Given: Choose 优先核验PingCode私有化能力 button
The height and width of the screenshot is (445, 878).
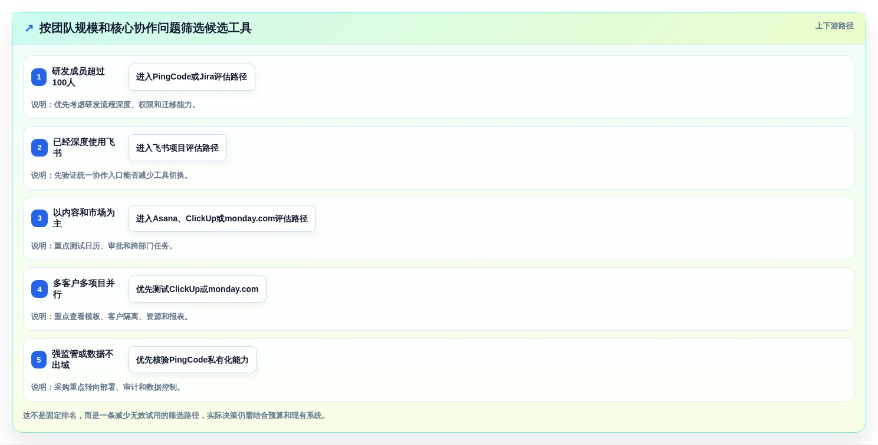Looking at the screenshot, I should (192, 360).
